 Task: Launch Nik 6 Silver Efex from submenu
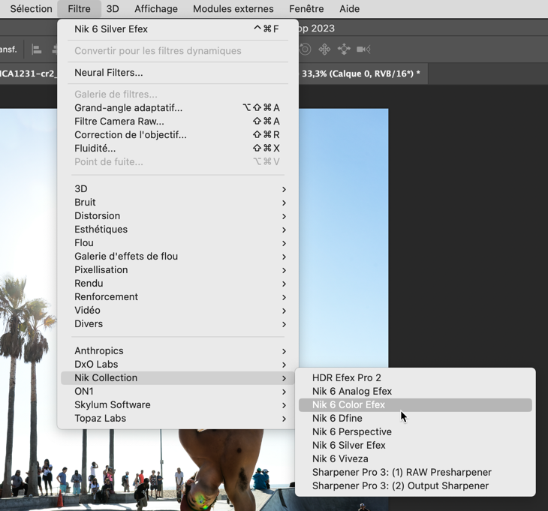coord(415,445)
